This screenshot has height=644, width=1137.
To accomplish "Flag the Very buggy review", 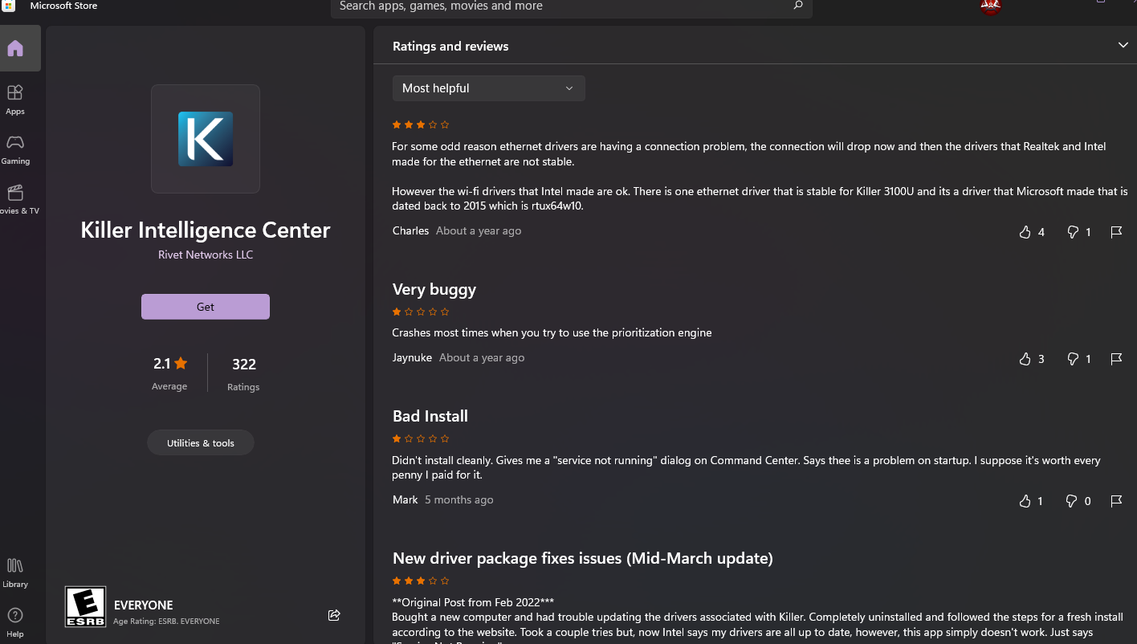I will [x=1116, y=359].
